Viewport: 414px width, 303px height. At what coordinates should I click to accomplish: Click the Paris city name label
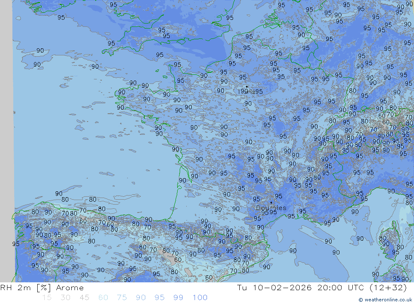click(246, 92)
